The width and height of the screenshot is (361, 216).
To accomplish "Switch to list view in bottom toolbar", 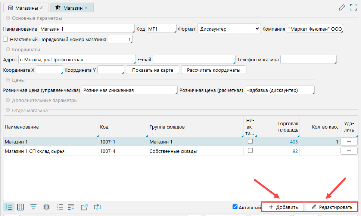I will click(x=10, y=207).
